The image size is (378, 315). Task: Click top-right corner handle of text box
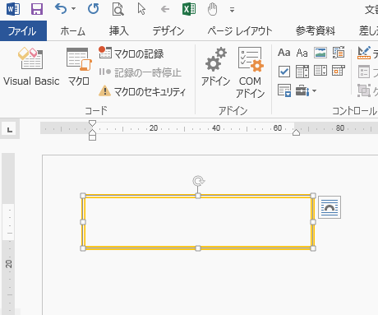313,196
